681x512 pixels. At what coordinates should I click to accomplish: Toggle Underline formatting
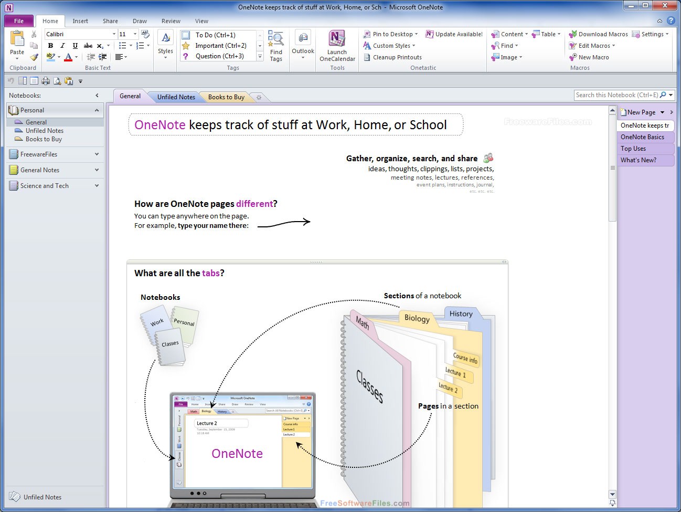[75, 46]
